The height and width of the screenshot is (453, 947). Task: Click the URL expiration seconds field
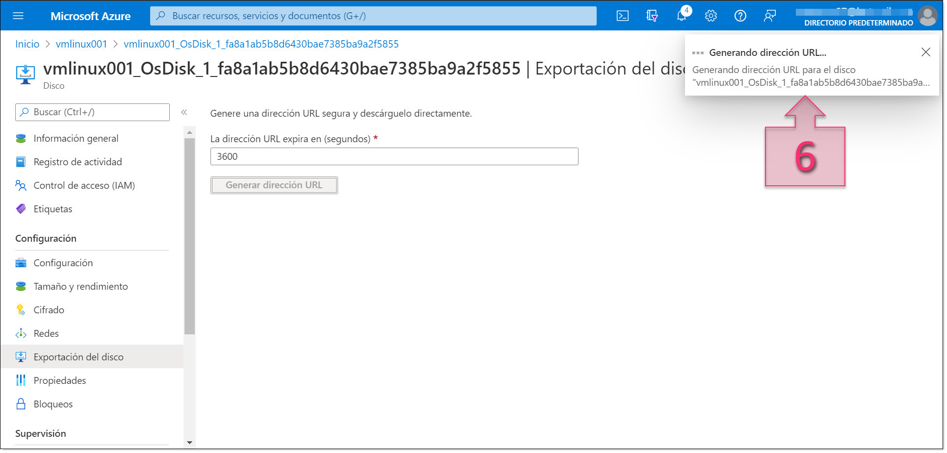[x=394, y=156]
